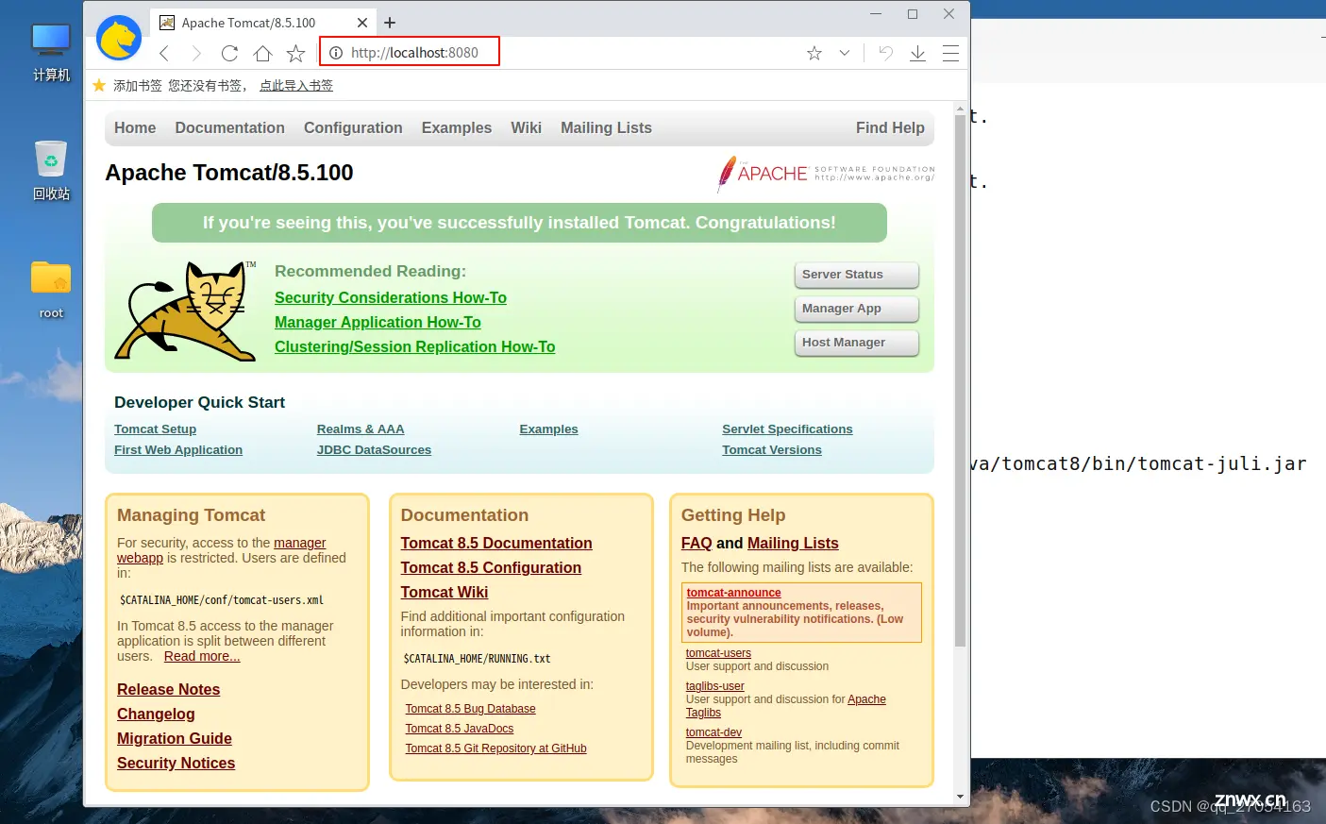1326x824 pixels.
Task: Open the taglibs-user mailing list link
Action: coord(714,686)
